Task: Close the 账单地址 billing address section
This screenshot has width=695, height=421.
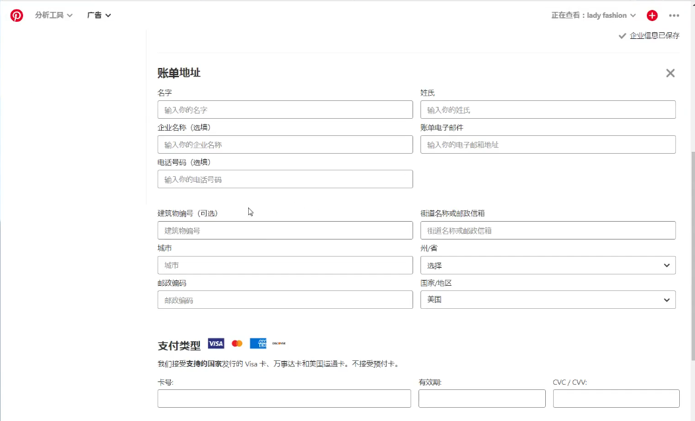Action: [x=670, y=73]
